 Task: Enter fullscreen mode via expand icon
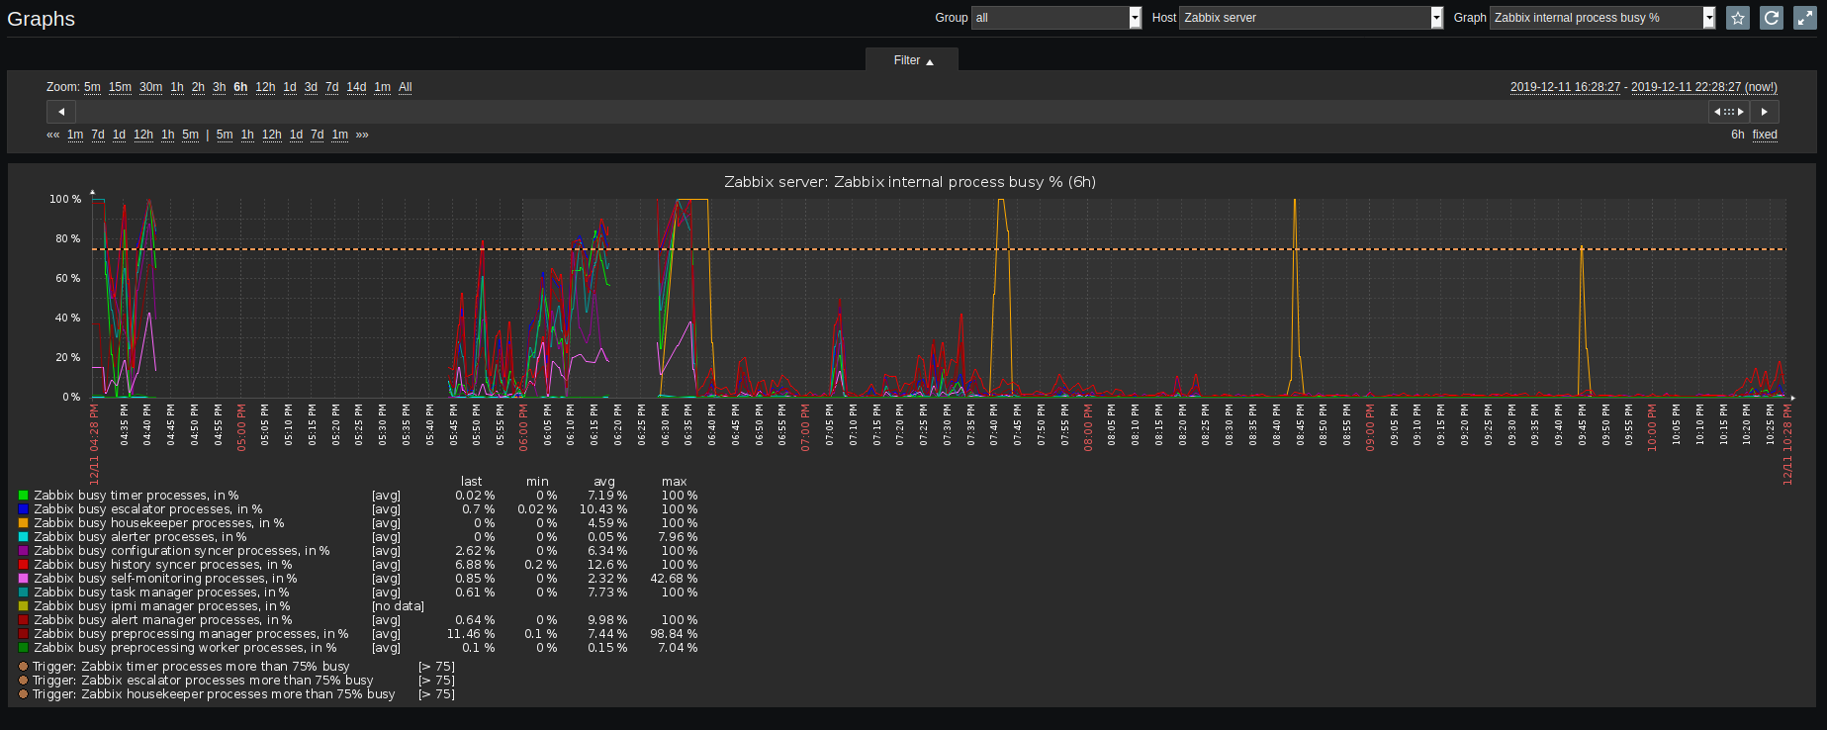[x=1805, y=18]
